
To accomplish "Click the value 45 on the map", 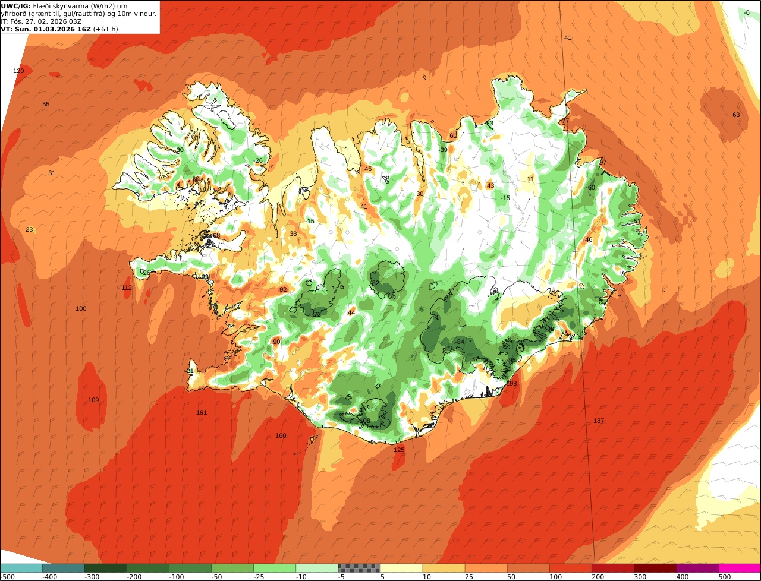I will tap(368, 169).
